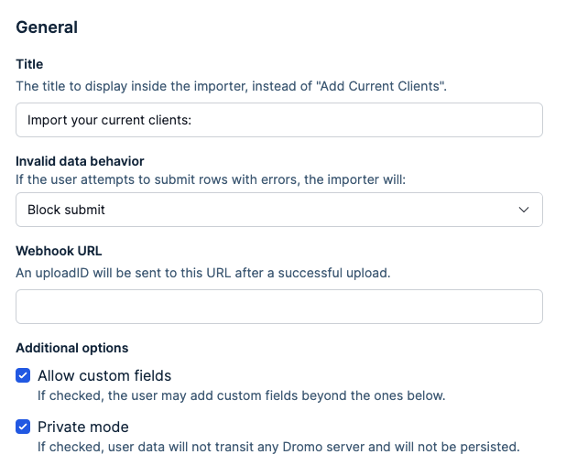The height and width of the screenshot is (476, 566).
Task: Focus the empty Webhook URL field
Action: pyautogui.click(x=278, y=307)
